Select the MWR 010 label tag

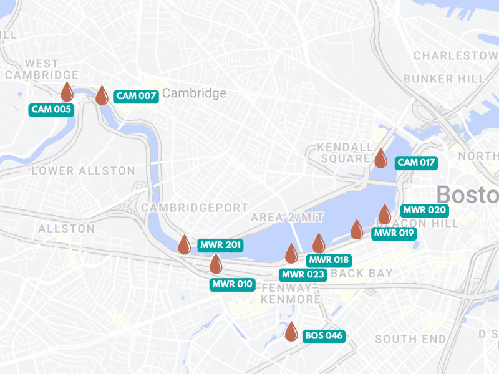coord(232,285)
